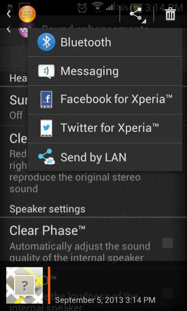Tap the ES Send by LAN icon

click(x=46, y=157)
